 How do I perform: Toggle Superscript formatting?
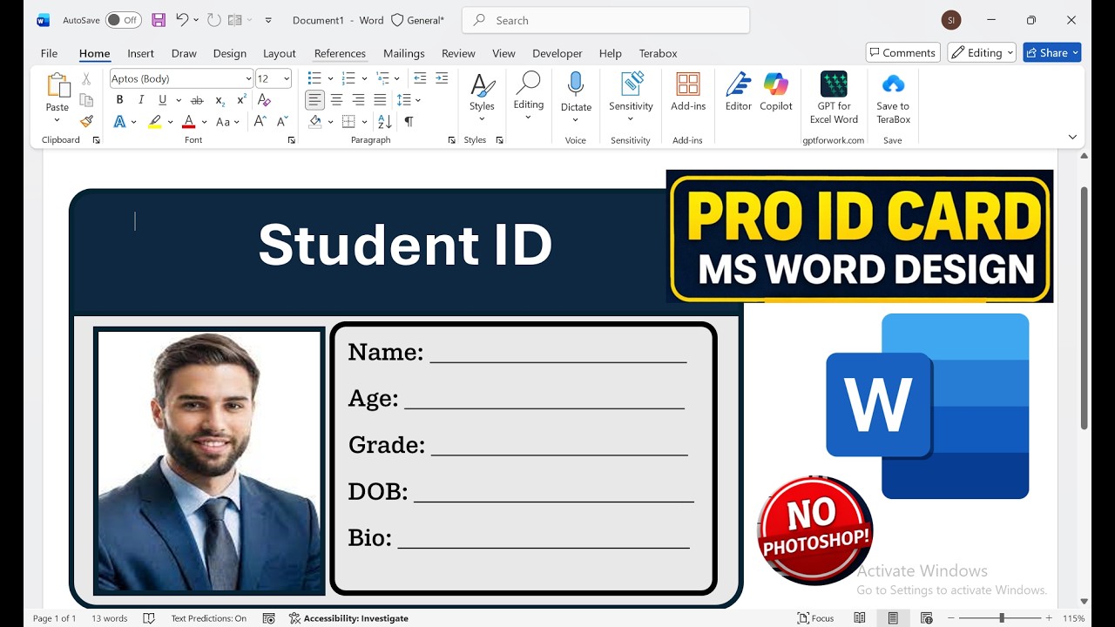tap(241, 100)
